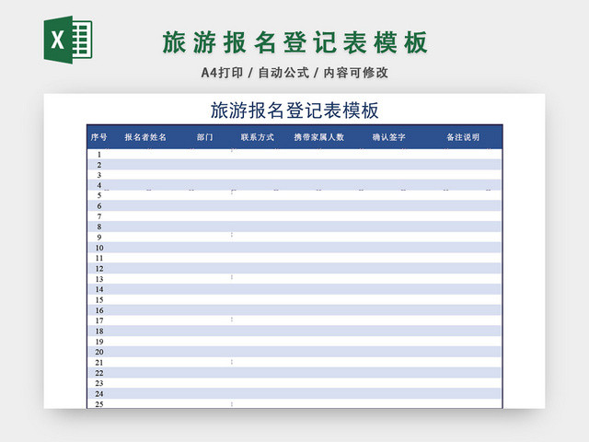Click row number 16 cell

pos(99,310)
